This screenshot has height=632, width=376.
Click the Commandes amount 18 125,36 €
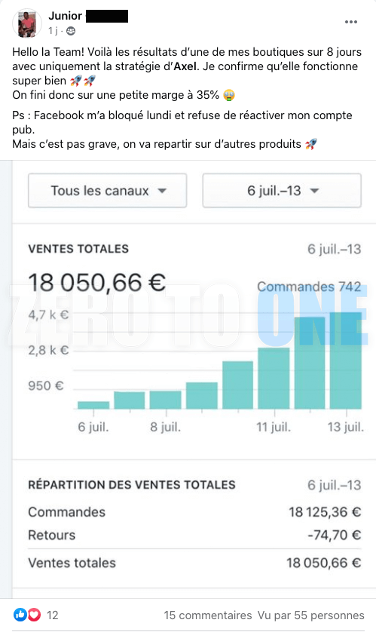325,512
